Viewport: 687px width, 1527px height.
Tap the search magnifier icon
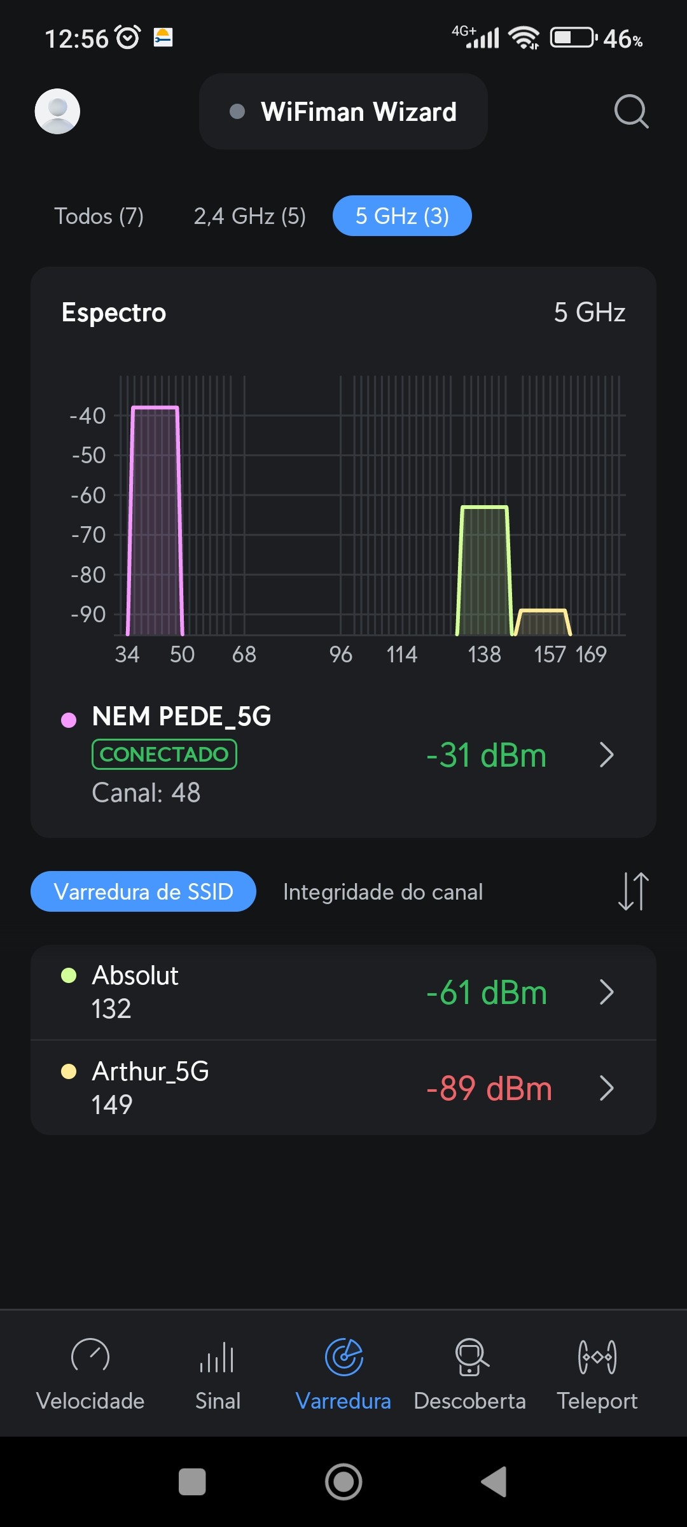coord(631,112)
